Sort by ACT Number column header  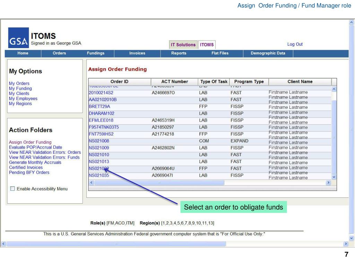pos(175,82)
